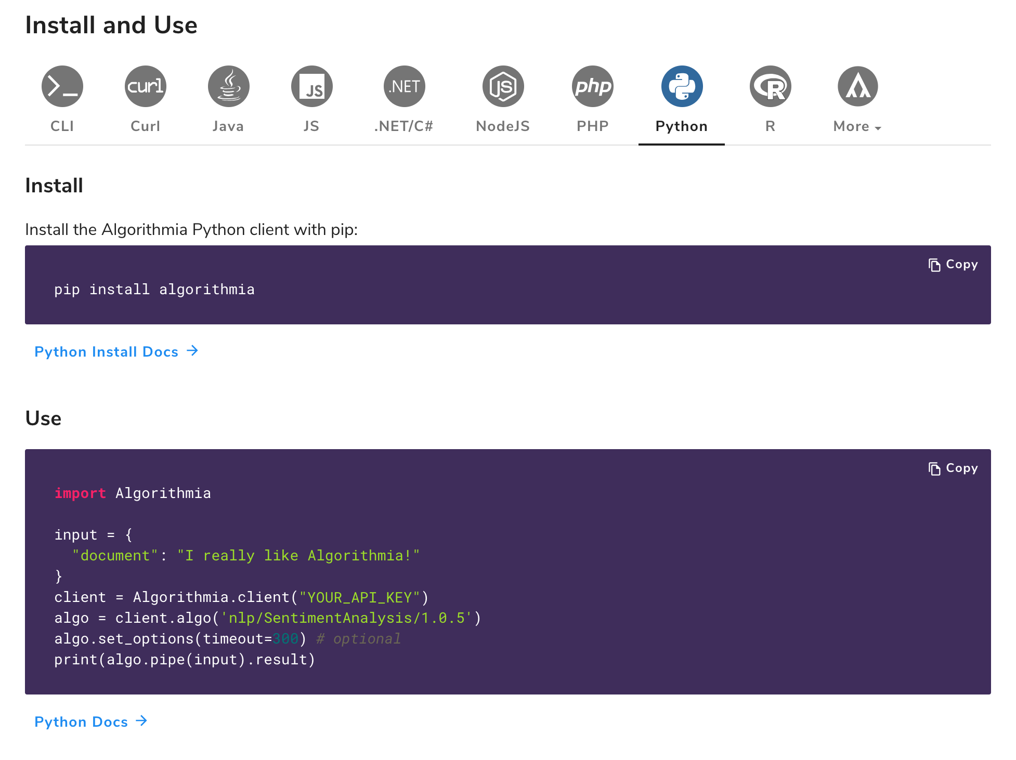1016x760 pixels.
Task: Pick the JS language icon
Action: click(311, 86)
